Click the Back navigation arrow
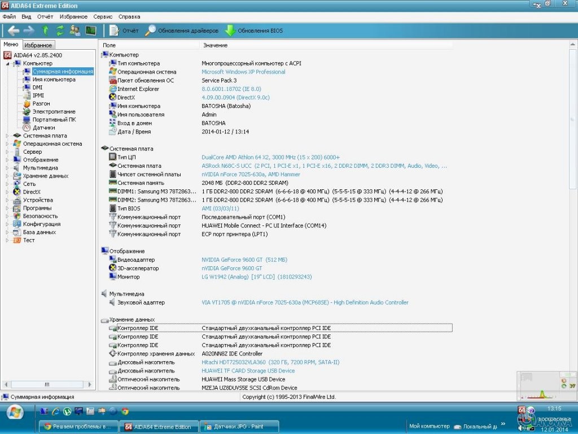The image size is (578, 434). point(13,31)
